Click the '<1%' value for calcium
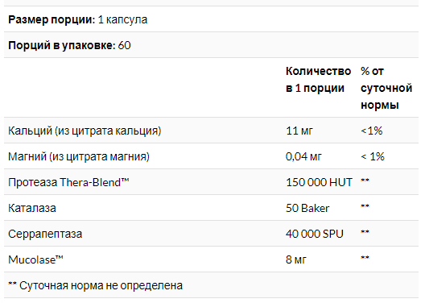This screenshot has width=425, height=303. click(372, 131)
